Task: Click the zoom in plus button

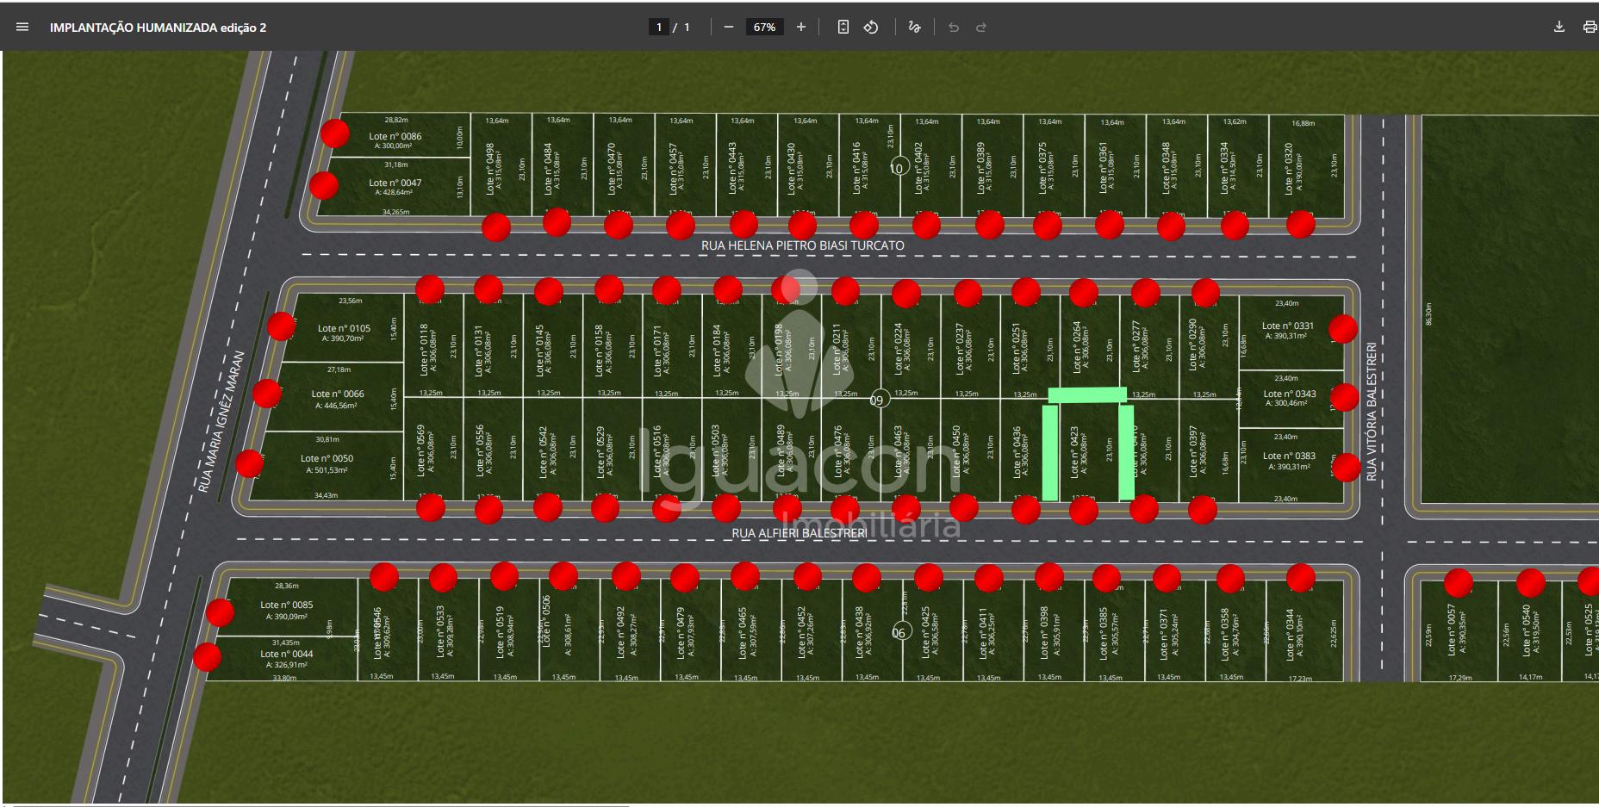Action: (800, 27)
